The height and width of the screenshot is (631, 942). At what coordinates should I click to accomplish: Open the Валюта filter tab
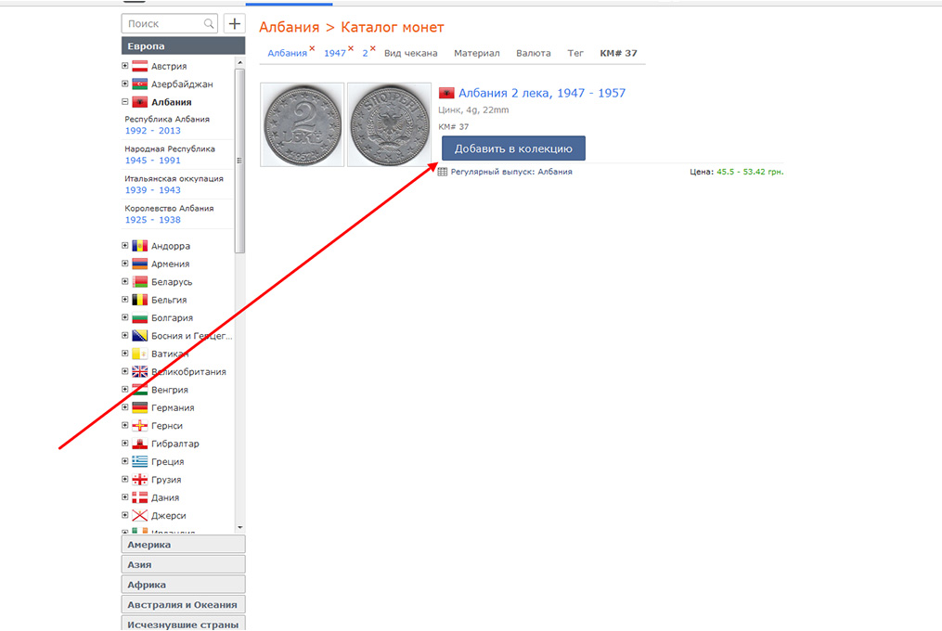tap(534, 54)
